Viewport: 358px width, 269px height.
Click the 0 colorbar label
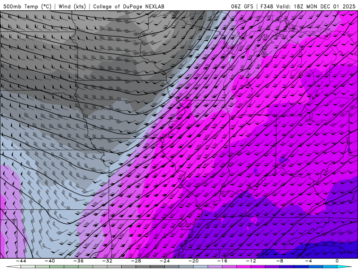(337, 261)
